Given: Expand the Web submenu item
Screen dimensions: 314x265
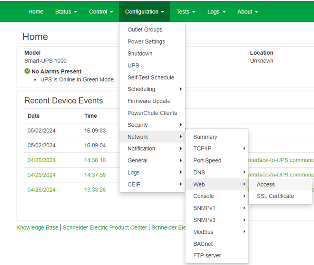Looking at the screenshot, I should [217, 184].
